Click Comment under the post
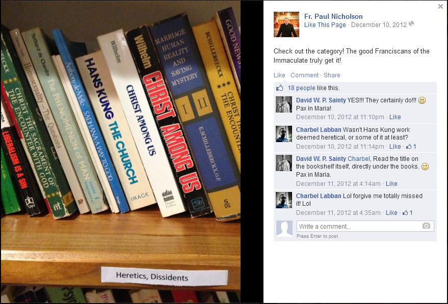Image resolution: width=448 pixels, height=304 pixels. [304, 75]
